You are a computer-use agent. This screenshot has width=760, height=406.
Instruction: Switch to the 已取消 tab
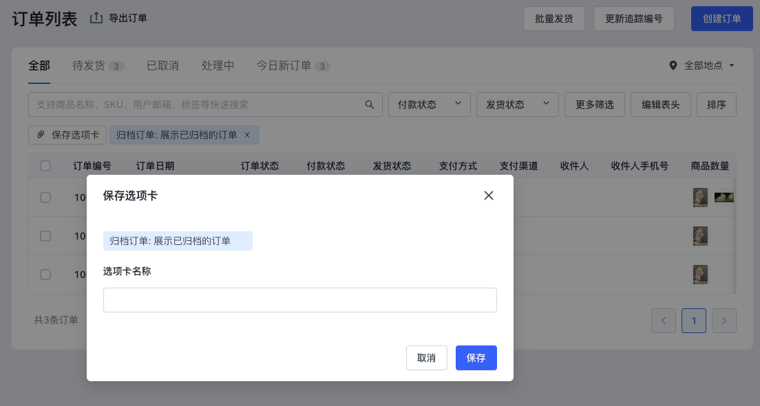(x=162, y=65)
